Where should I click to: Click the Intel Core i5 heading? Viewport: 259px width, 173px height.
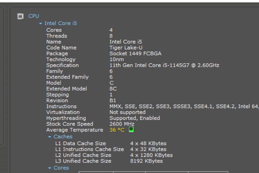click(x=61, y=23)
